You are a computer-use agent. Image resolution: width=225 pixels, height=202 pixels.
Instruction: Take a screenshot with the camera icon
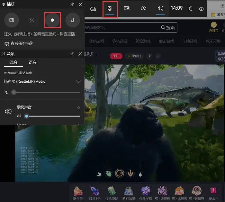click(x=12, y=20)
